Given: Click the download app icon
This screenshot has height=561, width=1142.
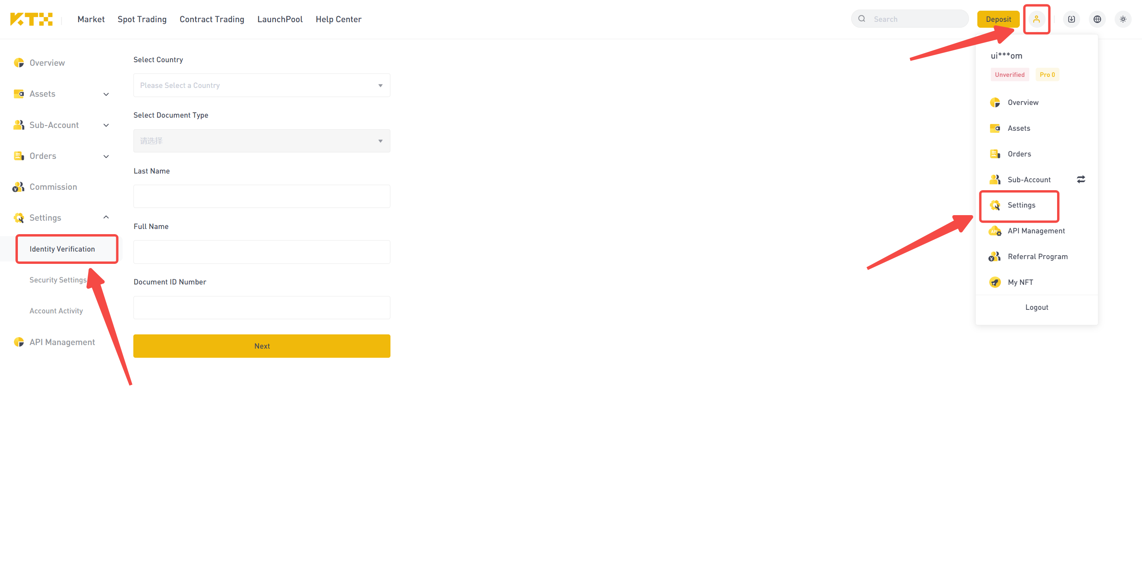Looking at the screenshot, I should click(x=1071, y=19).
